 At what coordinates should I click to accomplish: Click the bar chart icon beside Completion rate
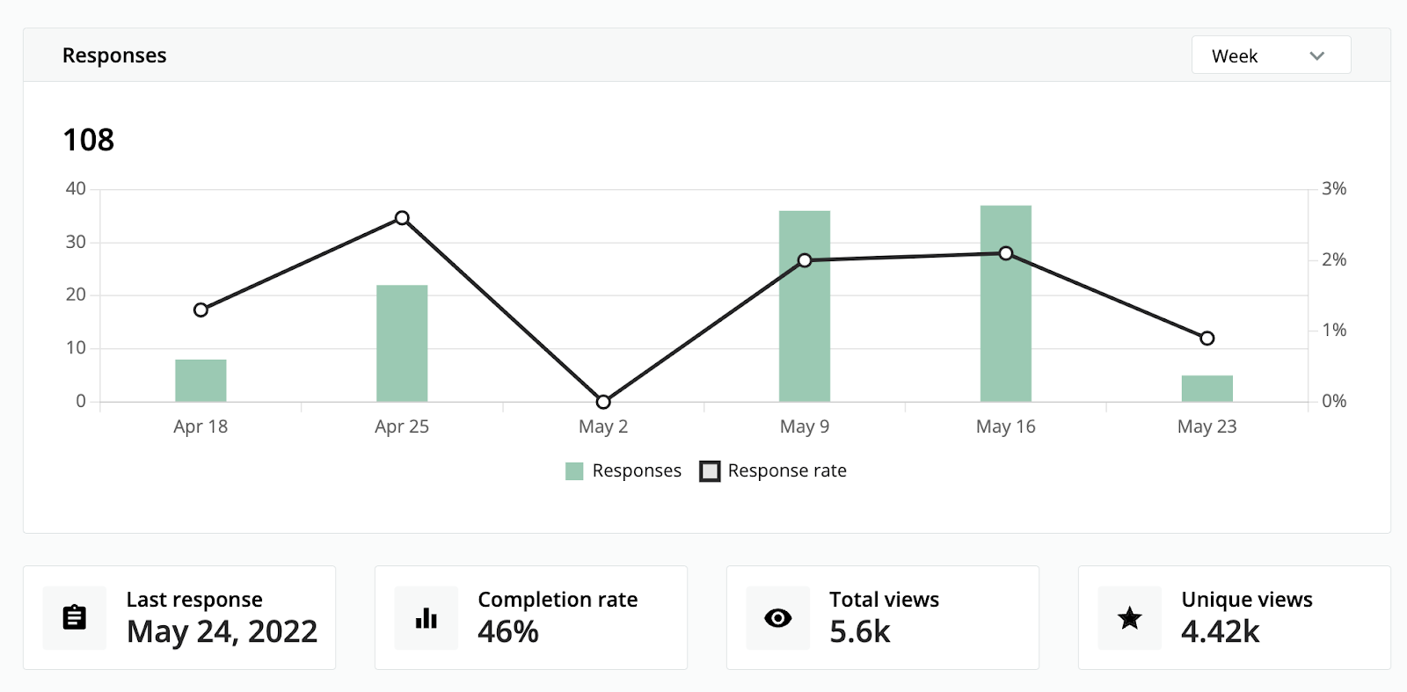click(x=426, y=618)
